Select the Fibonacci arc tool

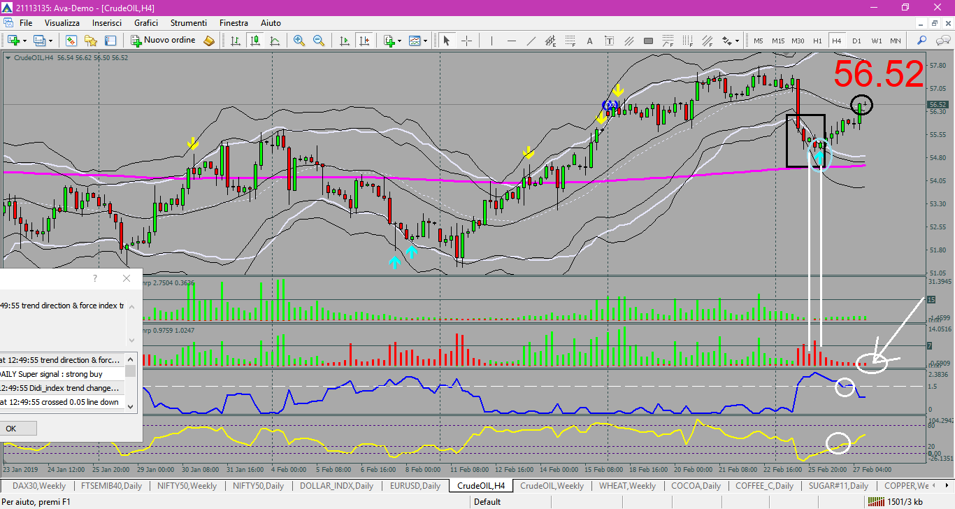click(668, 41)
